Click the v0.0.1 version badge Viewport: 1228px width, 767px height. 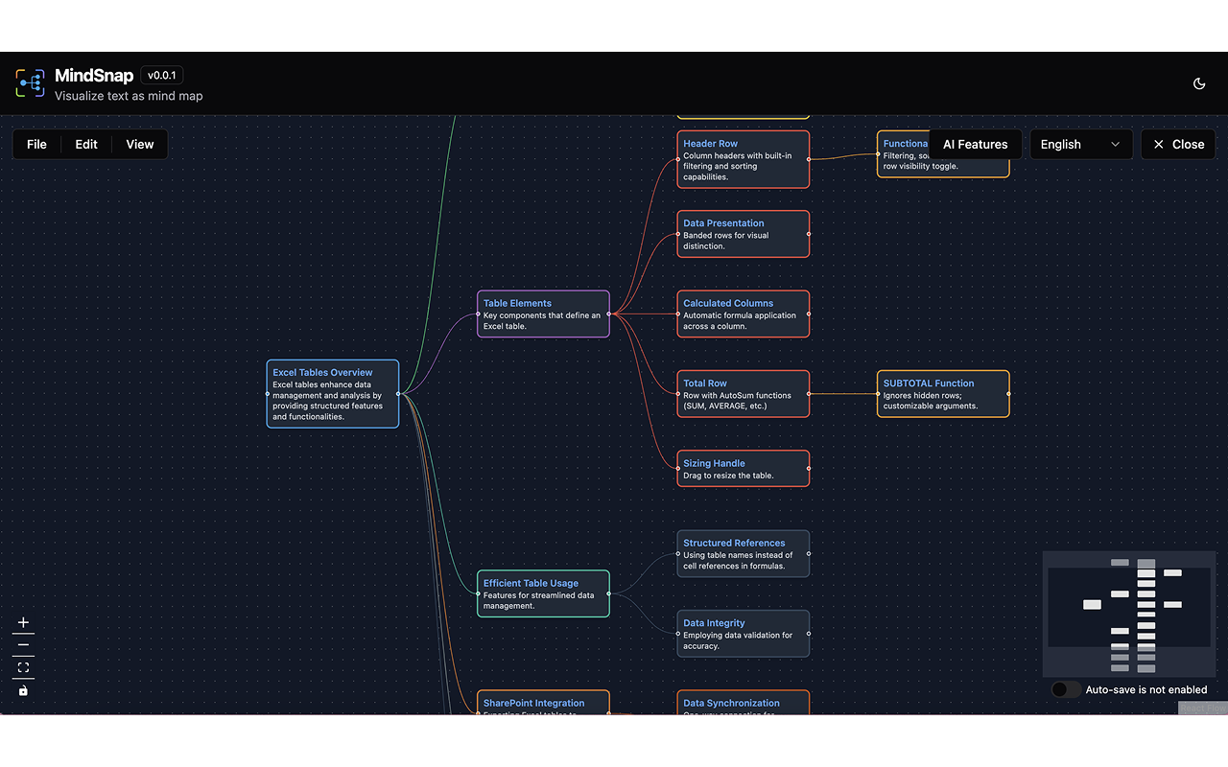tap(161, 75)
